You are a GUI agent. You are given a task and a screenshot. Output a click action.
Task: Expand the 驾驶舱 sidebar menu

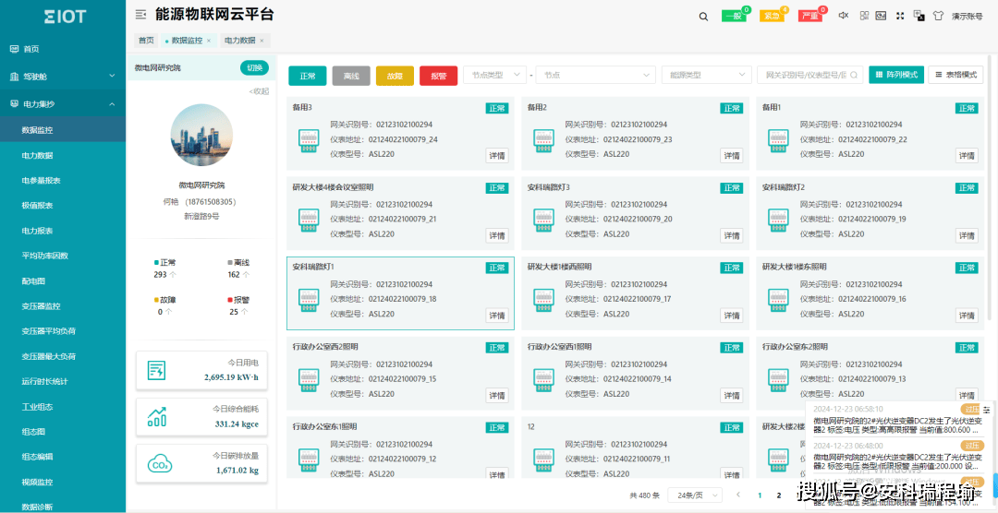[x=63, y=77]
